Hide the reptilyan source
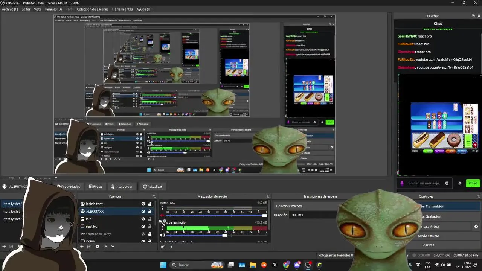482x271 pixels. (143, 227)
